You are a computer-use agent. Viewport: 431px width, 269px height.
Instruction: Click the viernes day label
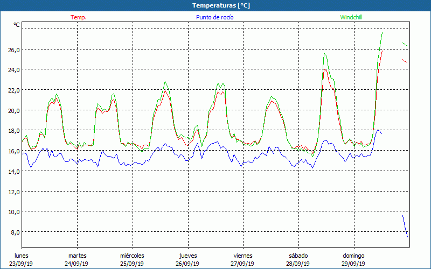(x=243, y=256)
